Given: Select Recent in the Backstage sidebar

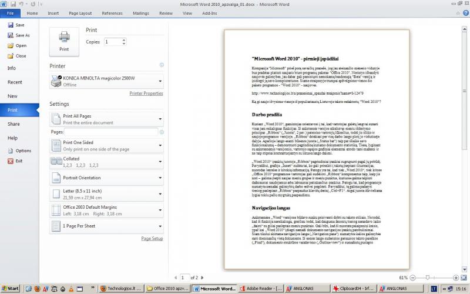Looking at the screenshot, I should point(19,82).
